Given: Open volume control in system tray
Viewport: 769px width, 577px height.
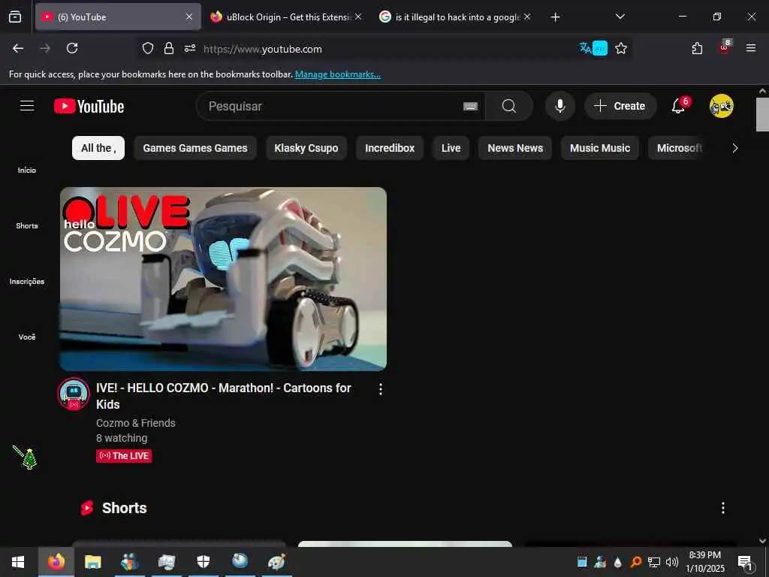Looking at the screenshot, I should [x=672, y=562].
